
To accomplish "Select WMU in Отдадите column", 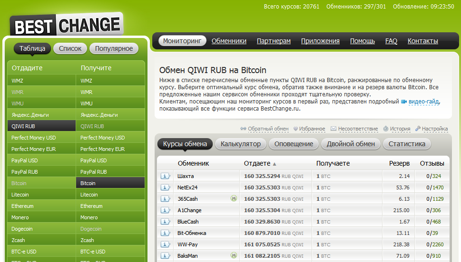I will click(41, 103).
